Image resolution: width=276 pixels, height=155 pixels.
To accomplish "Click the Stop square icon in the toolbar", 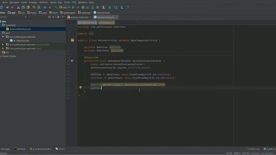I will pos(97,7).
